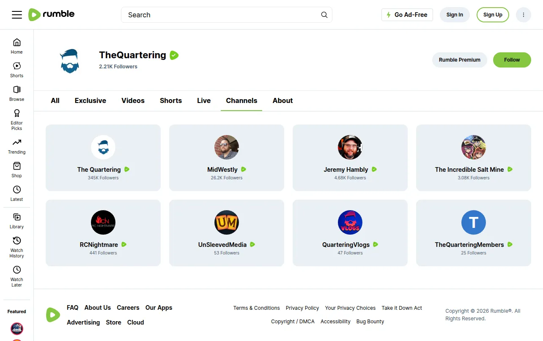The image size is (543, 341).
Task: Open Editor Picks in sidebar
Action: [17, 120]
